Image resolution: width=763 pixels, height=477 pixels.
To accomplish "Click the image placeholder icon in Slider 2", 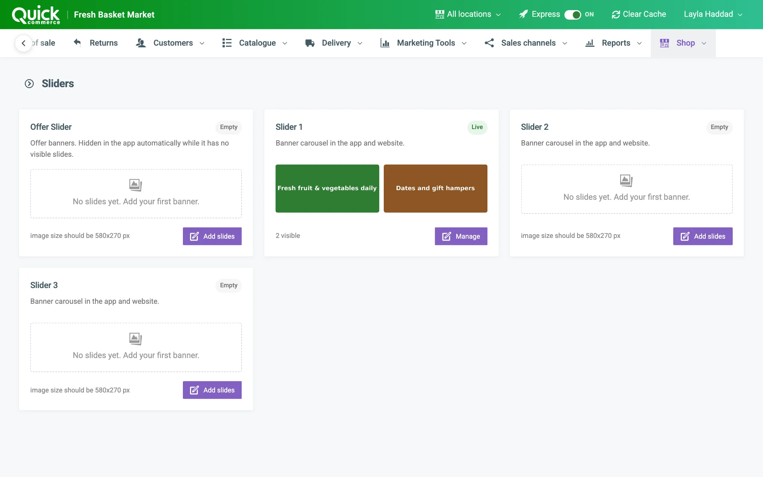I will tap(626, 180).
